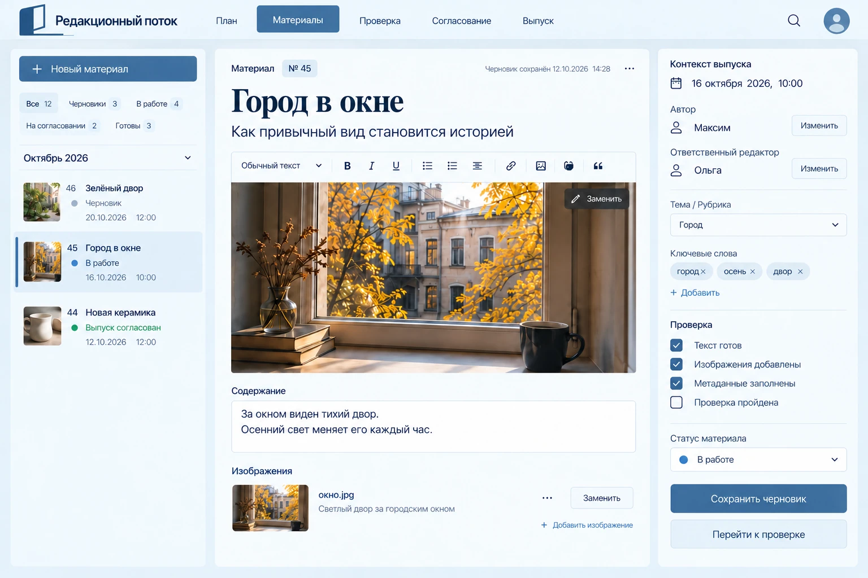Insert a hyperlink via link icon
The height and width of the screenshot is (578, 868).
point(511,165)
